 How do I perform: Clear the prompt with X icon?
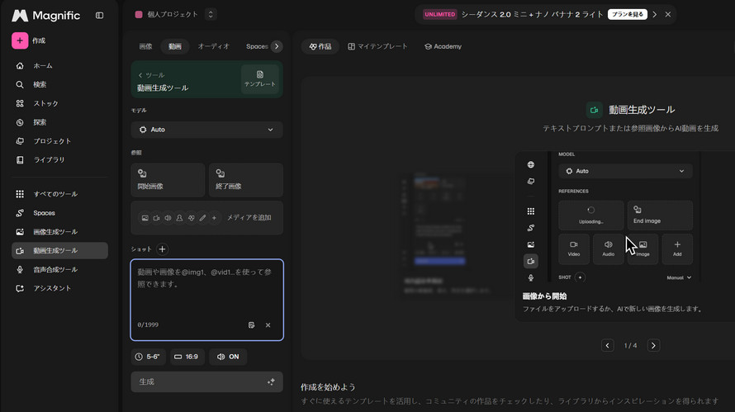coord(268,324)
